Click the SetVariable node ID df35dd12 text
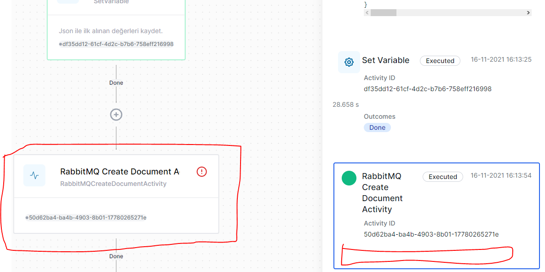This screenshot has height=272, width=545. 118,44
